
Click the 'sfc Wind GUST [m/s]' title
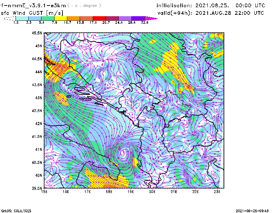point(32,13)
